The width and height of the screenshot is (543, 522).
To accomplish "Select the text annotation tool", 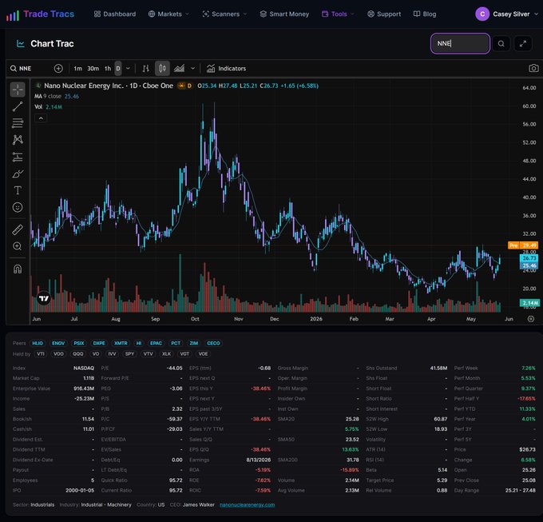I will pos(18,190).
